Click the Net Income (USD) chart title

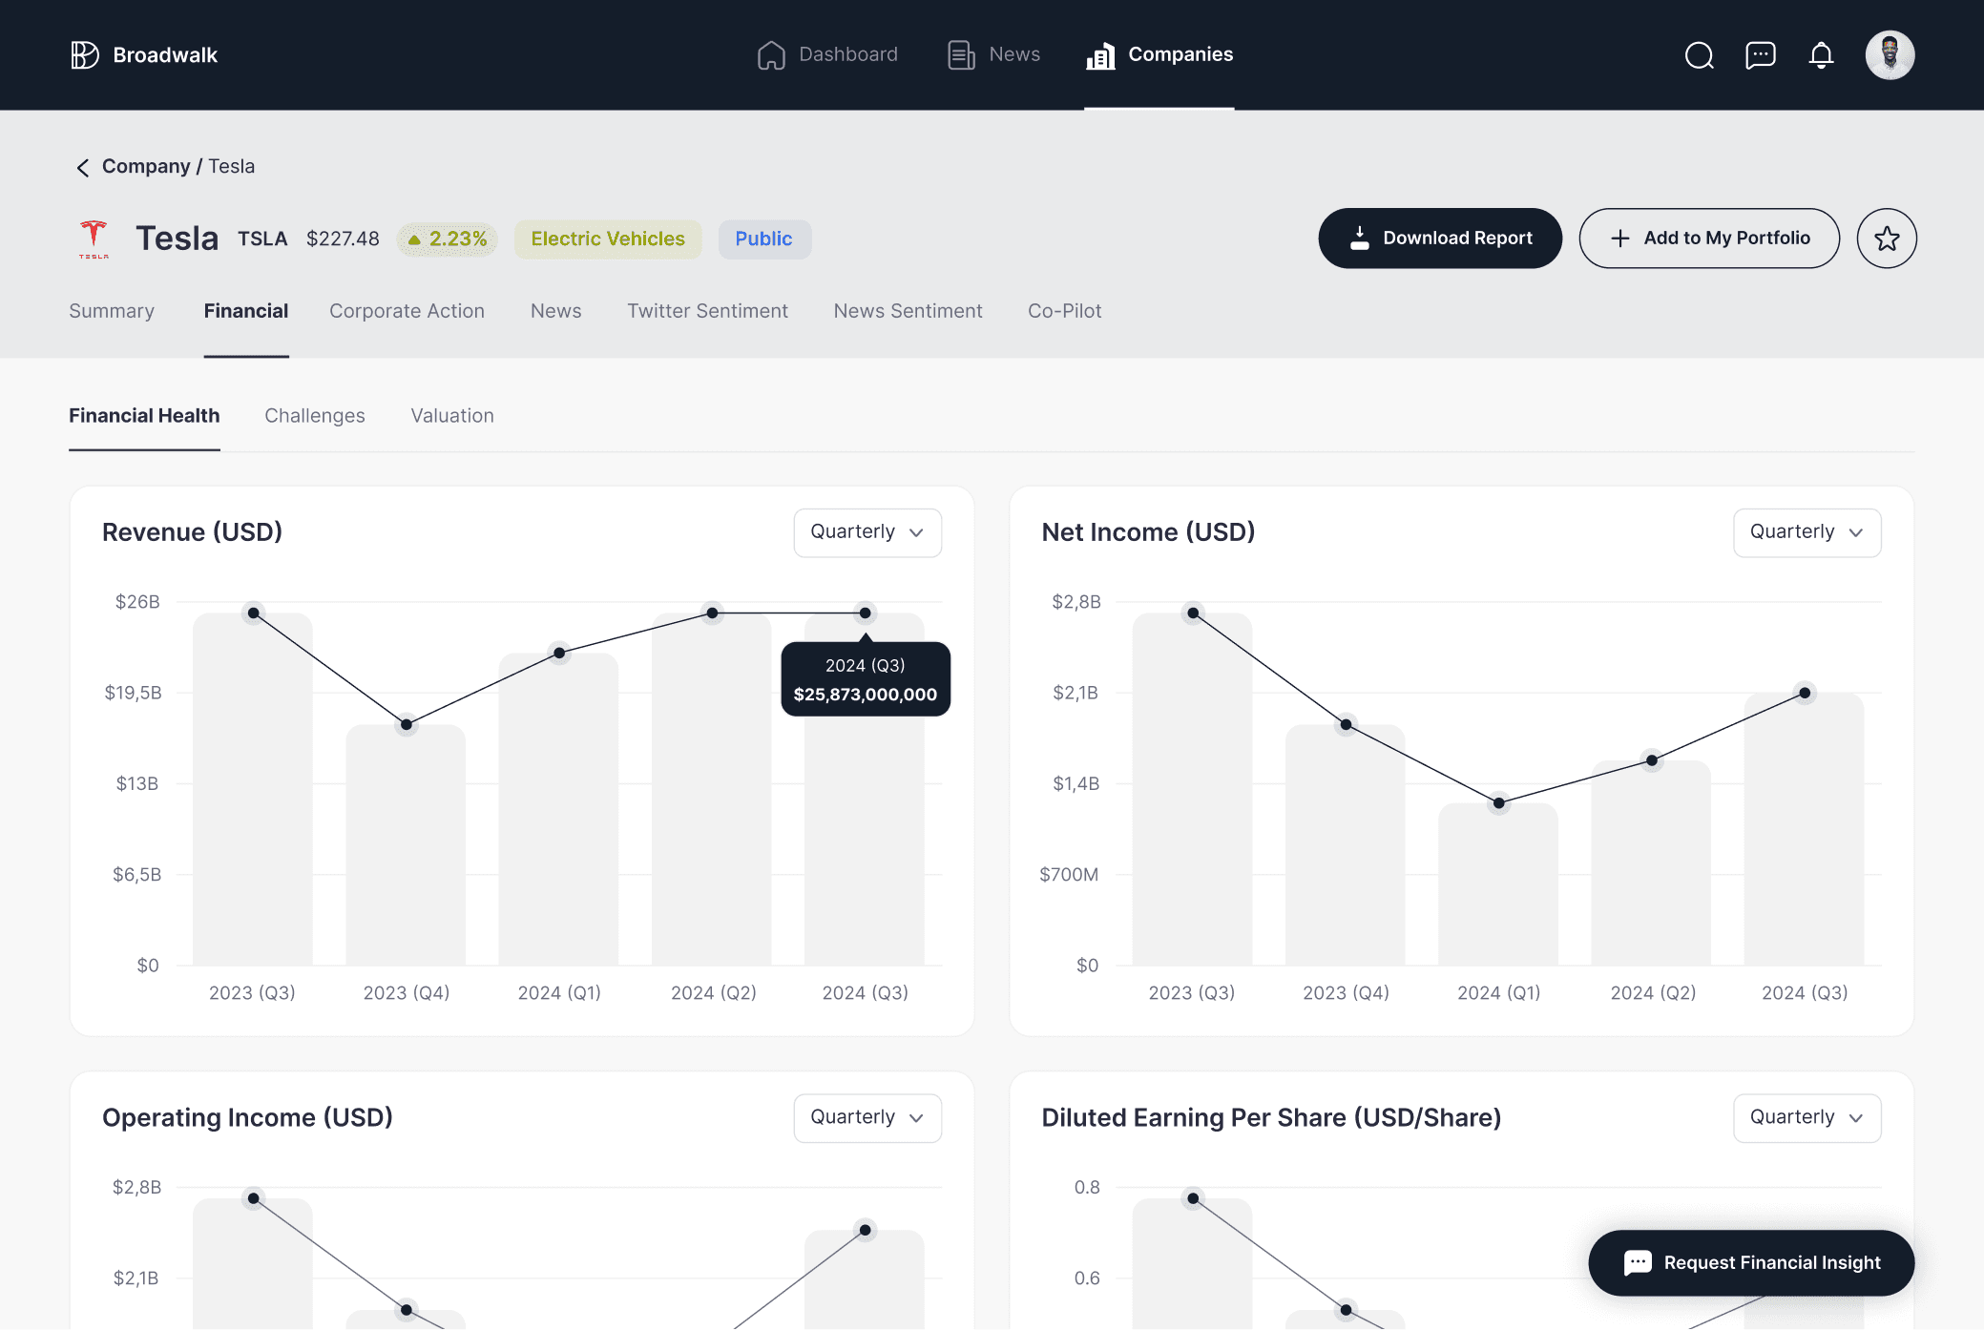(x=1148, y=532)
